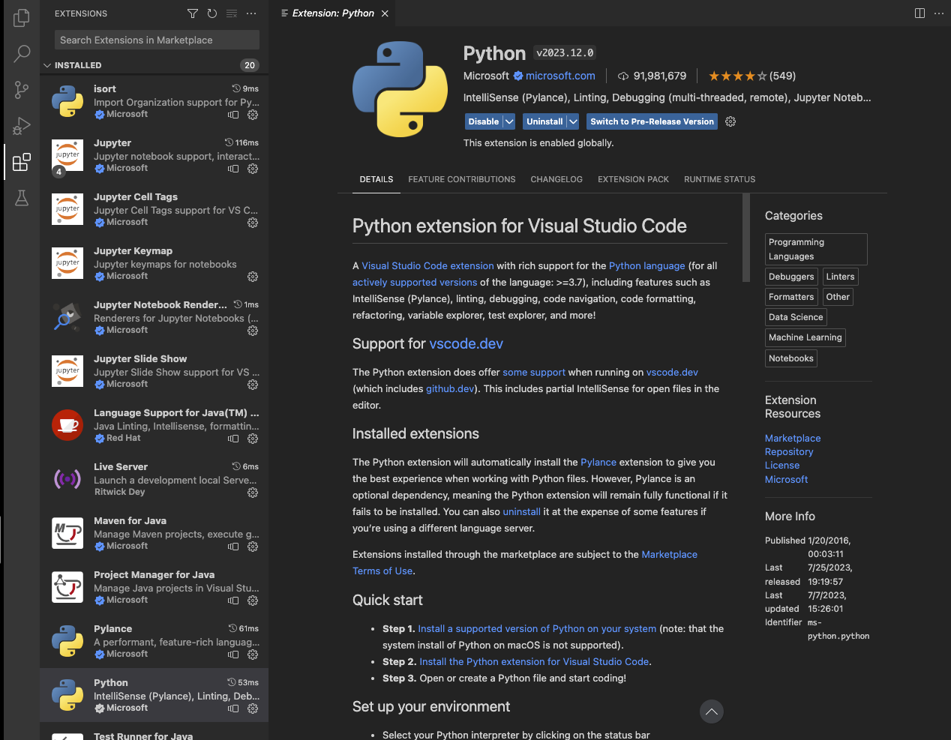Click the star rating (549) reviews
Image resolution: width=951 pixels, height=740 pixels.
[752, 76]
